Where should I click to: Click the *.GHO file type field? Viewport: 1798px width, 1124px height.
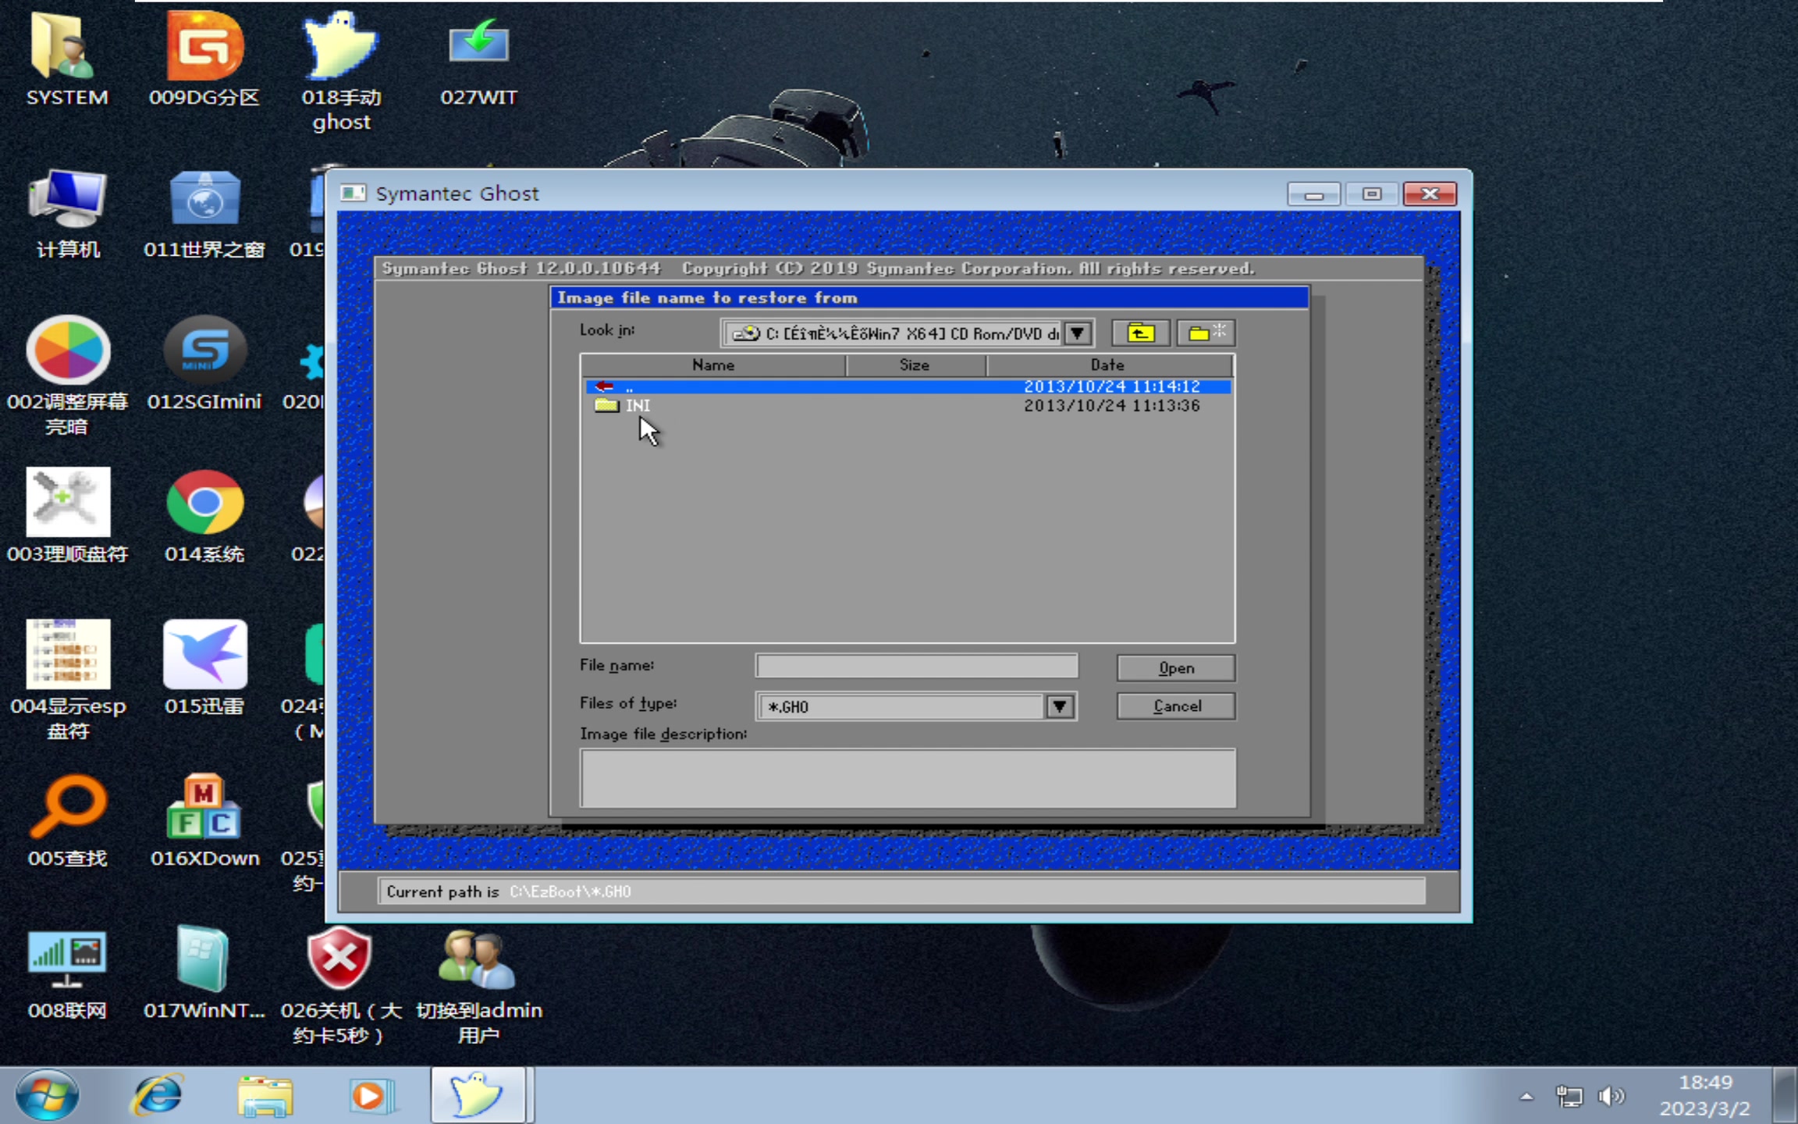pyautogui.click(x=901, y=706)
